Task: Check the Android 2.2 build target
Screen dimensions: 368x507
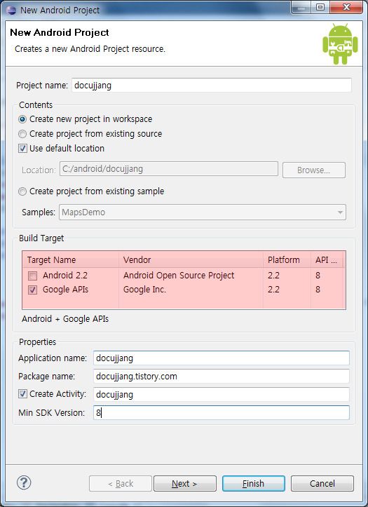Action: [x=33, y=276]
